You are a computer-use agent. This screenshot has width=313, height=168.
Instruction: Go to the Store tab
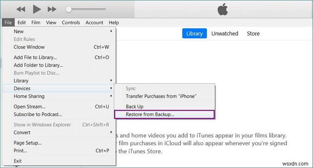point(253,33)
